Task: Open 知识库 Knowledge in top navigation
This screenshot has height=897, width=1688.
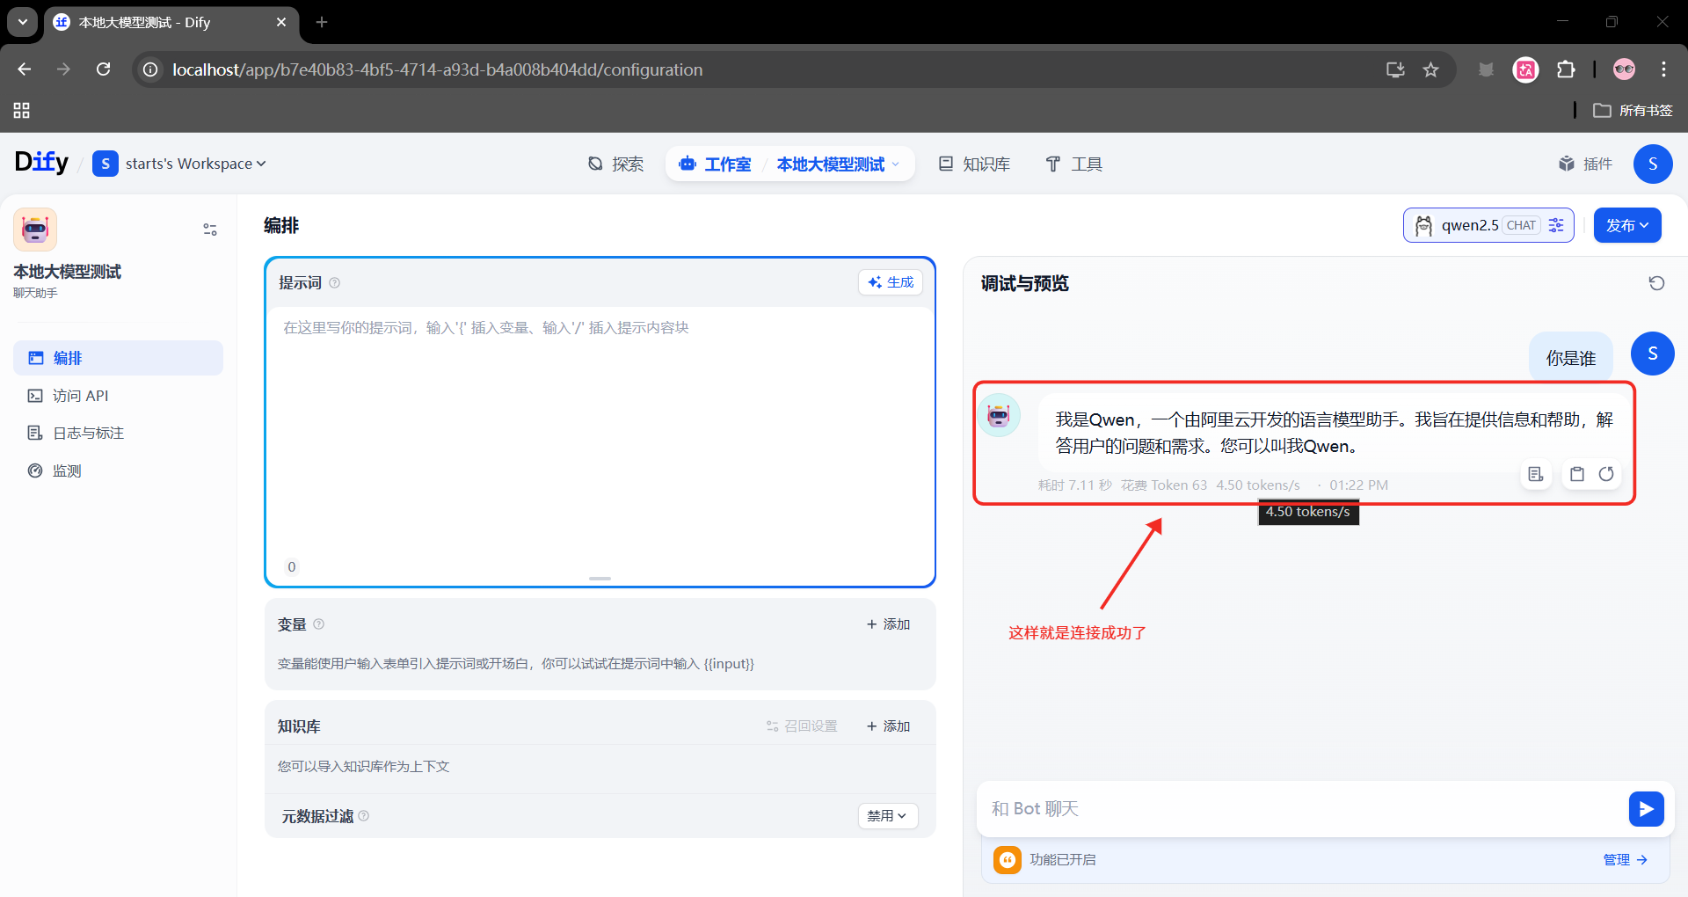Action: (x=975, y=164)
